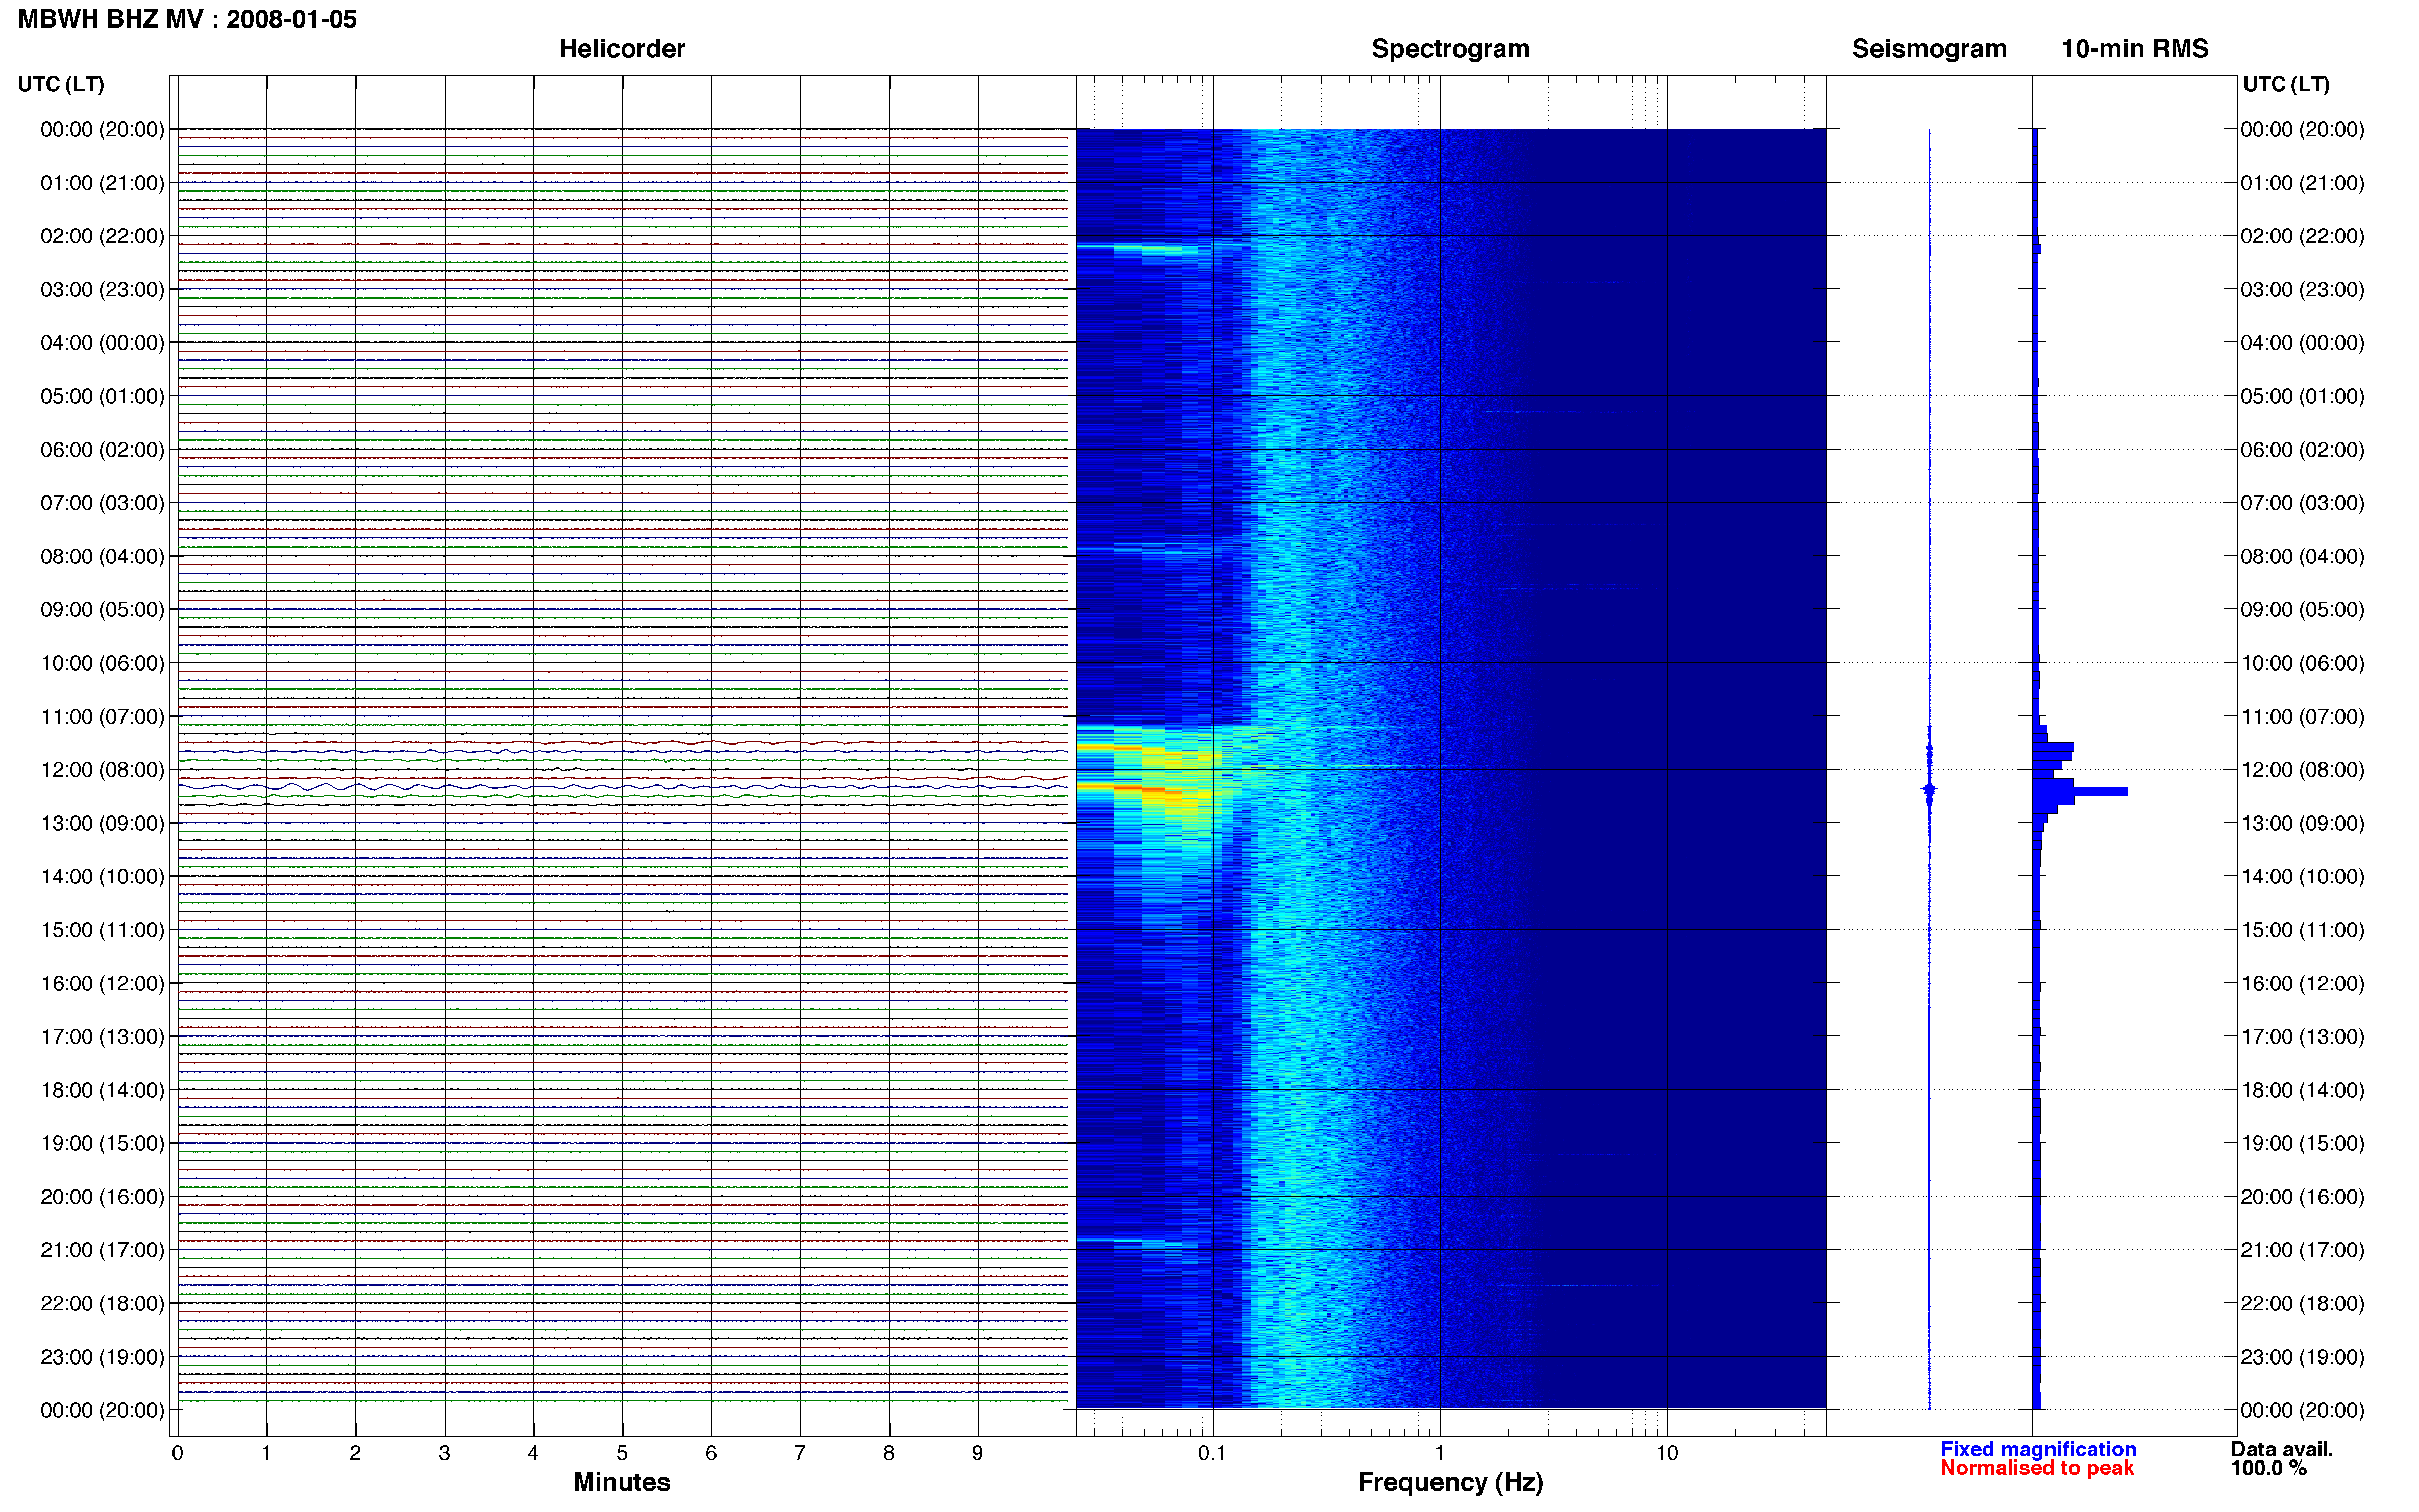The height and width of the screenshot is (1512, 2419).
Task: Click the 'Normalised to peak' legend text
Action: (2037, 1468)
